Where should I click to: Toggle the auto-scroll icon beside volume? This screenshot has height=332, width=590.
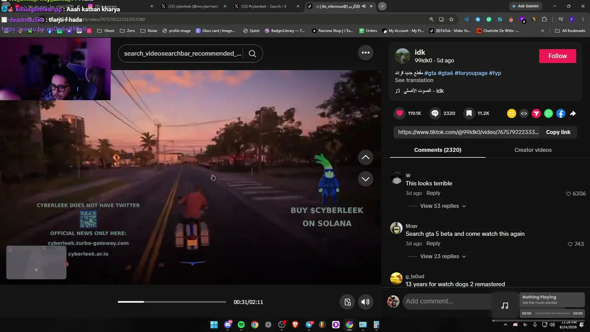[348, 302]
